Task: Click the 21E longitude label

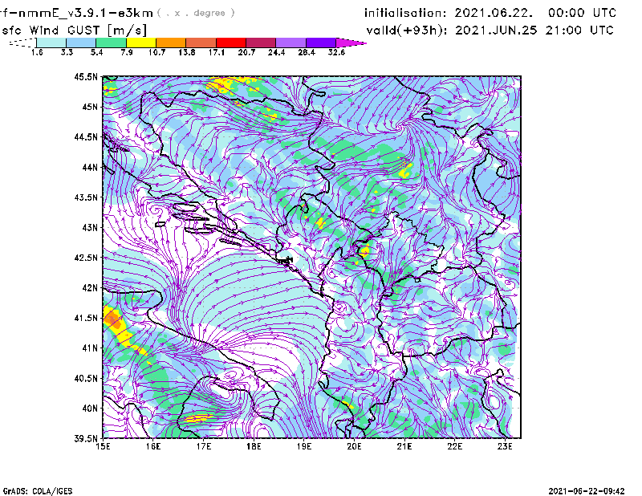Action: [x=404, y=446]
